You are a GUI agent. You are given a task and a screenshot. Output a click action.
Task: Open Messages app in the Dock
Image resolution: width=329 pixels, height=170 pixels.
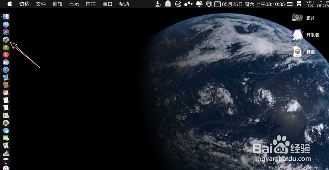click(6, 131)
